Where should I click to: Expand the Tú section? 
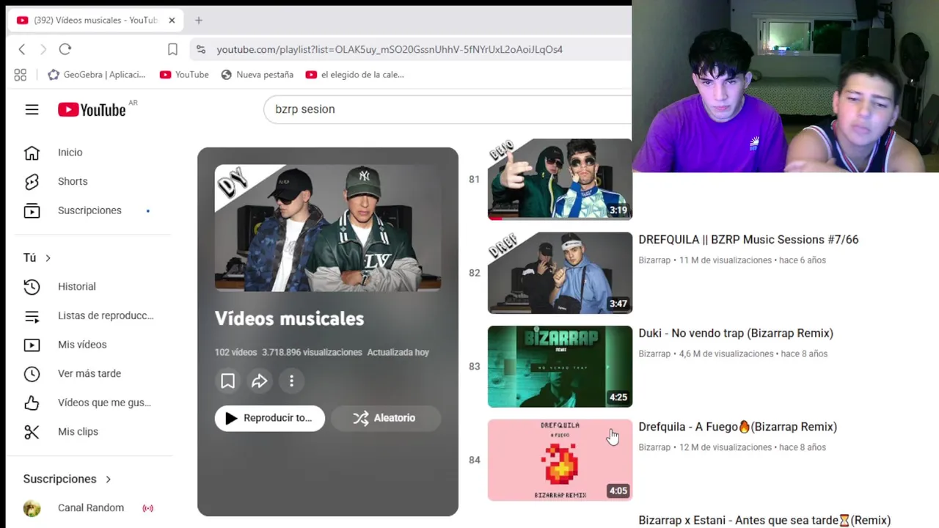(37, 257)
